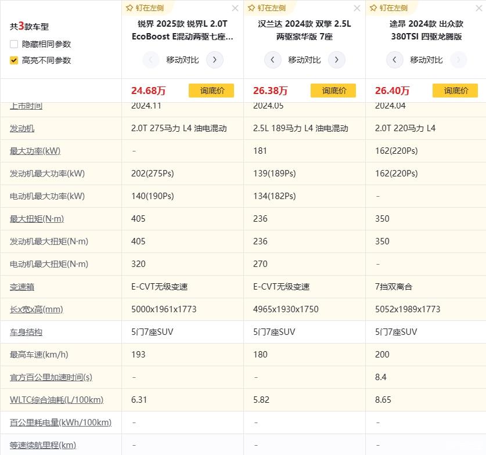Viewport: 486px width, 455px height.
Task: Uncheck 高亮不同参数 checkbox
Action: 13,60
